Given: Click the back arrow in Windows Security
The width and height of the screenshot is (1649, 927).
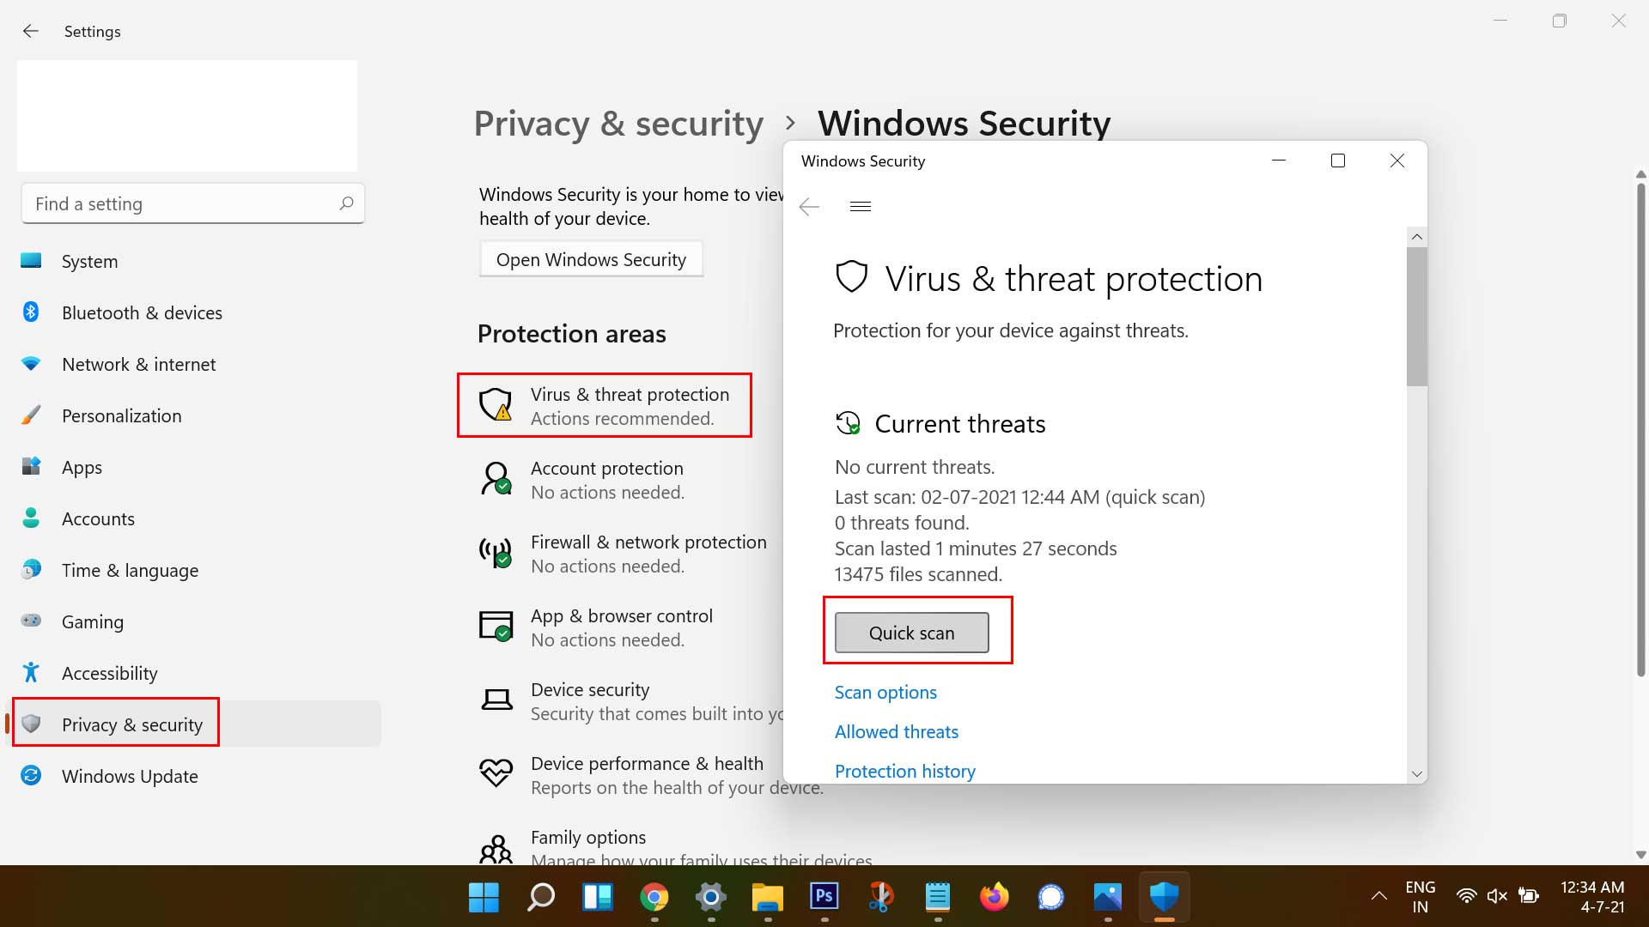Looking at the screenshot, I should tap(809, 207).
